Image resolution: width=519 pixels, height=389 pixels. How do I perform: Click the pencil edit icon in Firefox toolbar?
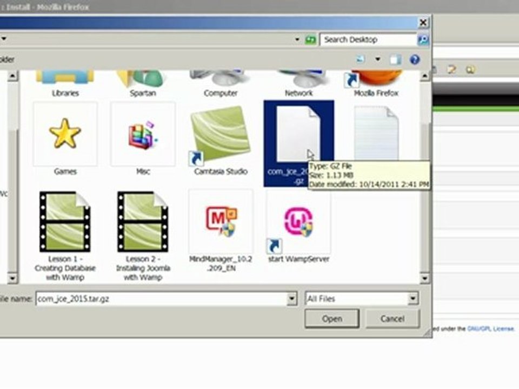pyautogui.click(x=451, y=70)
